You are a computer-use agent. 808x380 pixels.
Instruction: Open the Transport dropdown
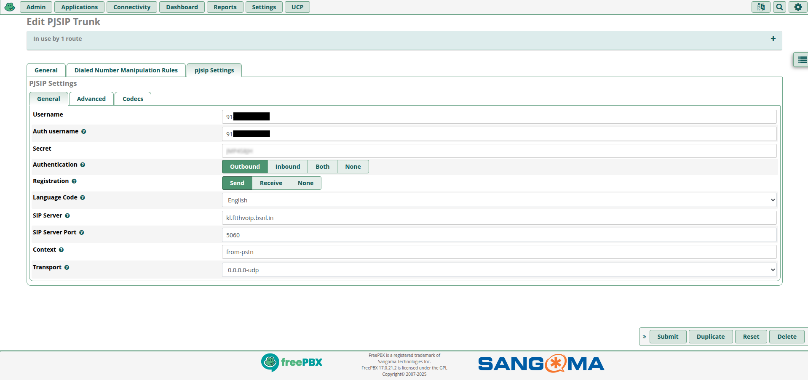(499, 270)
